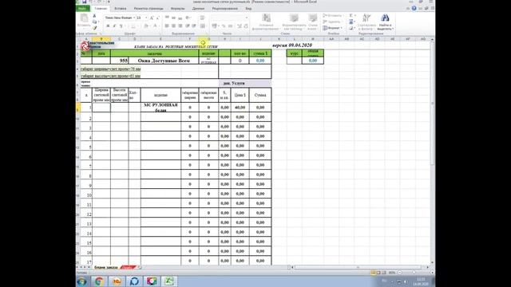Align text to bottom
511x287 pixels.
tap(180, 18)
